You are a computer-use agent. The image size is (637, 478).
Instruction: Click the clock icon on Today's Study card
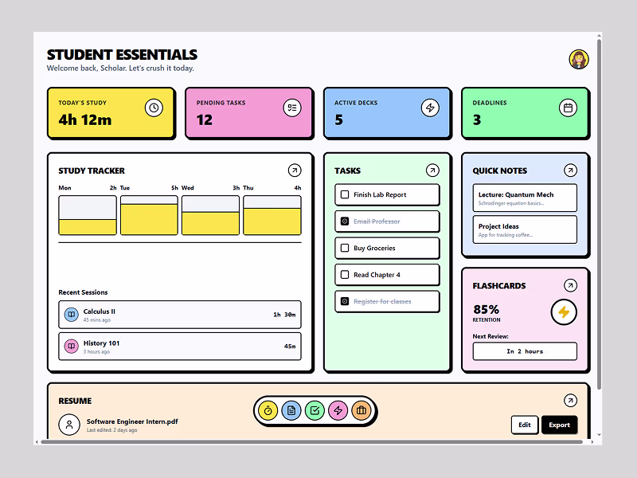point(154,108)
